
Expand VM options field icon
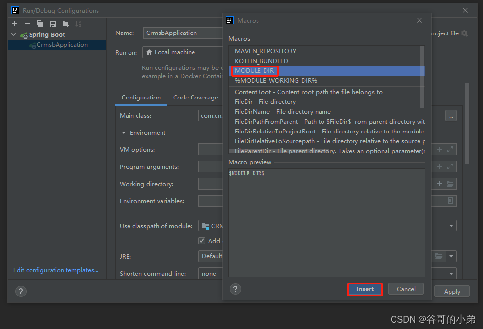450,149
